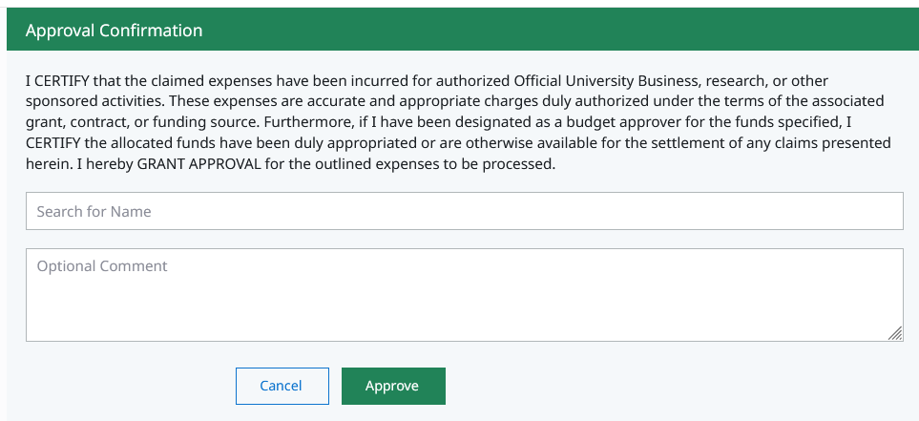Click the green dialog header bar
Screen dimensions: 919x421
(573, 31)
